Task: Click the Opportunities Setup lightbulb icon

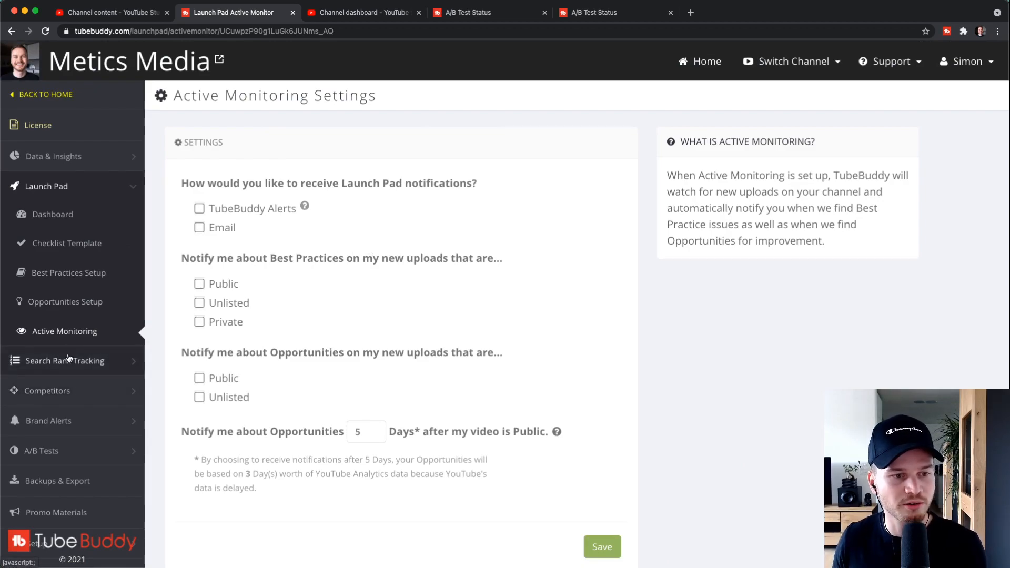Action: coord(19,301)
